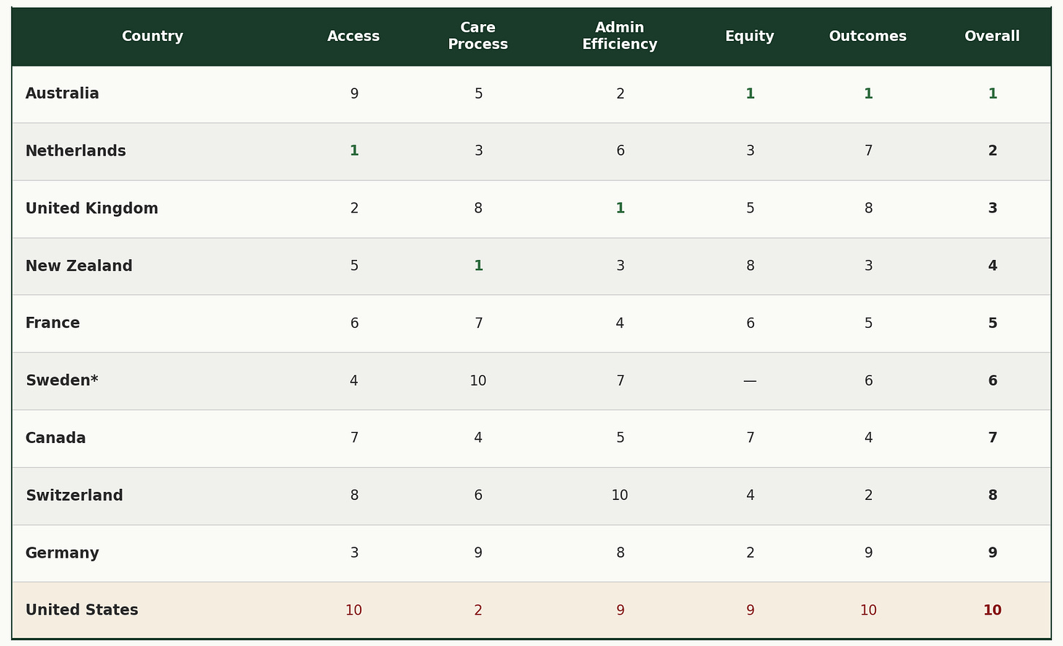Click United States' bold Overall rank 10

[992, 610]
